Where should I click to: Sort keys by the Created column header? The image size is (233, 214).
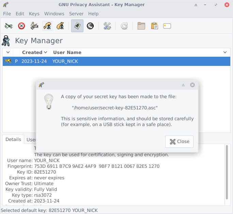point(32,52)
